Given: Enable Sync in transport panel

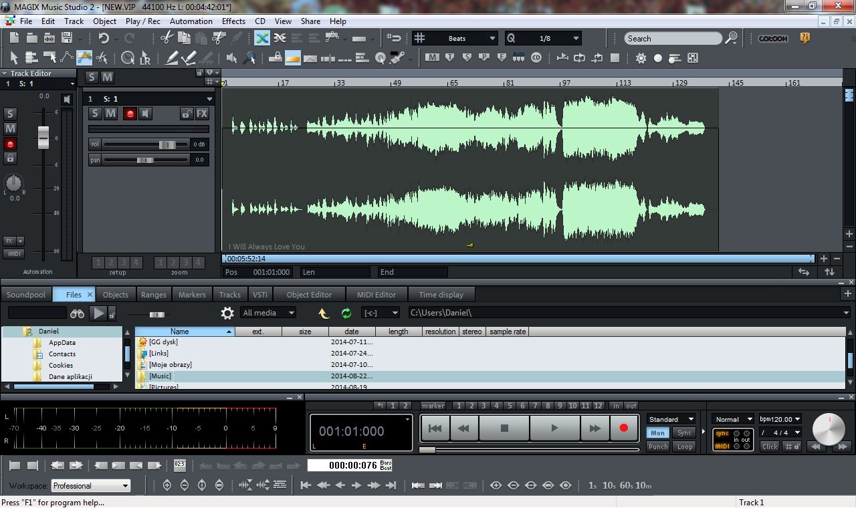Looking at the screenshot, I should click(684, 433).
